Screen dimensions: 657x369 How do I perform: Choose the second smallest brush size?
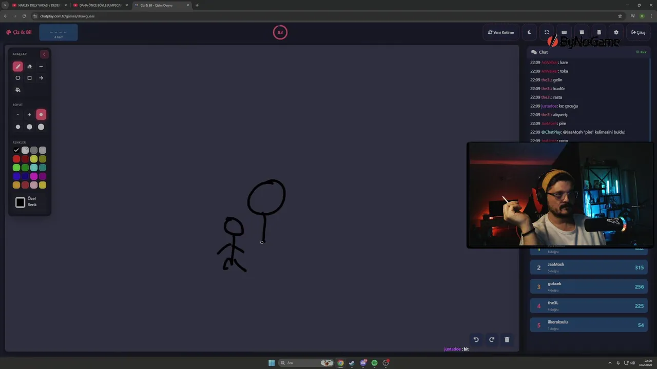tap(29, 115)
